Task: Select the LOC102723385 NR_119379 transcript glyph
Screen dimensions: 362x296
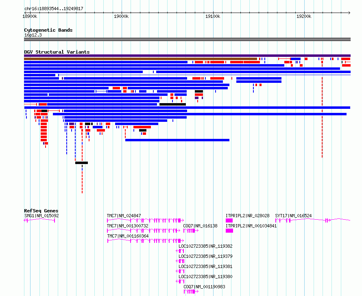Action: pos(180,261)
